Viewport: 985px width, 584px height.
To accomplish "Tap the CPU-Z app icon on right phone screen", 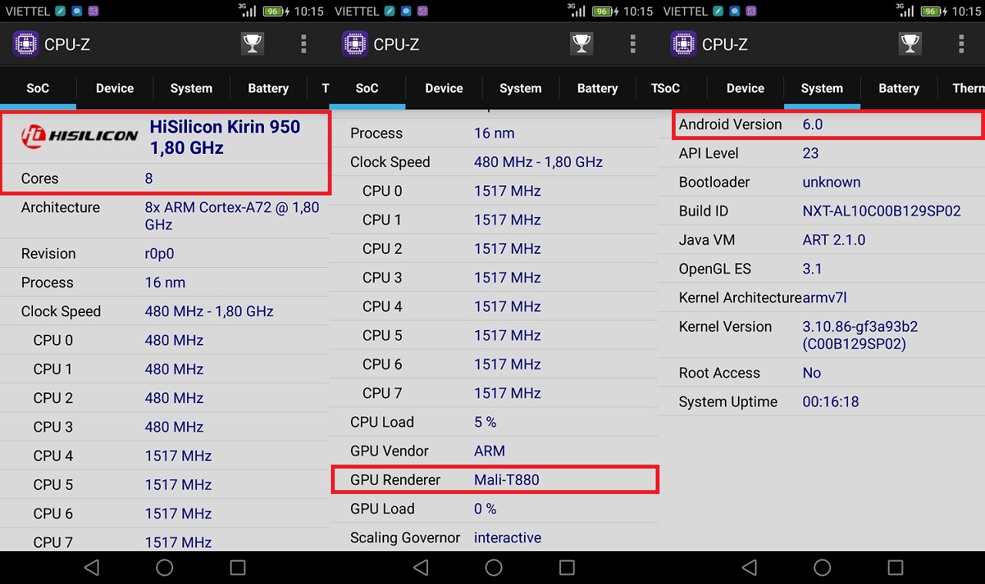I will 683,44.
